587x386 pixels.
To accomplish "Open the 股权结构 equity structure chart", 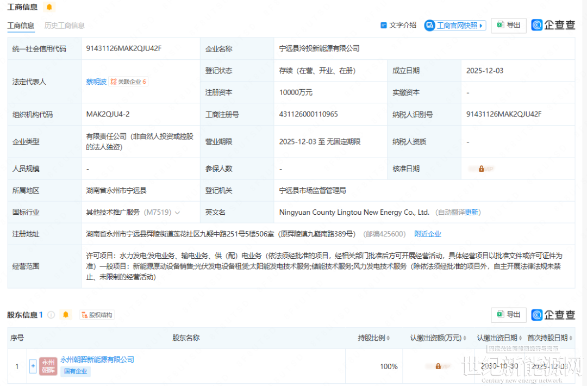I will pyautogui.click(x=98, y=315).
